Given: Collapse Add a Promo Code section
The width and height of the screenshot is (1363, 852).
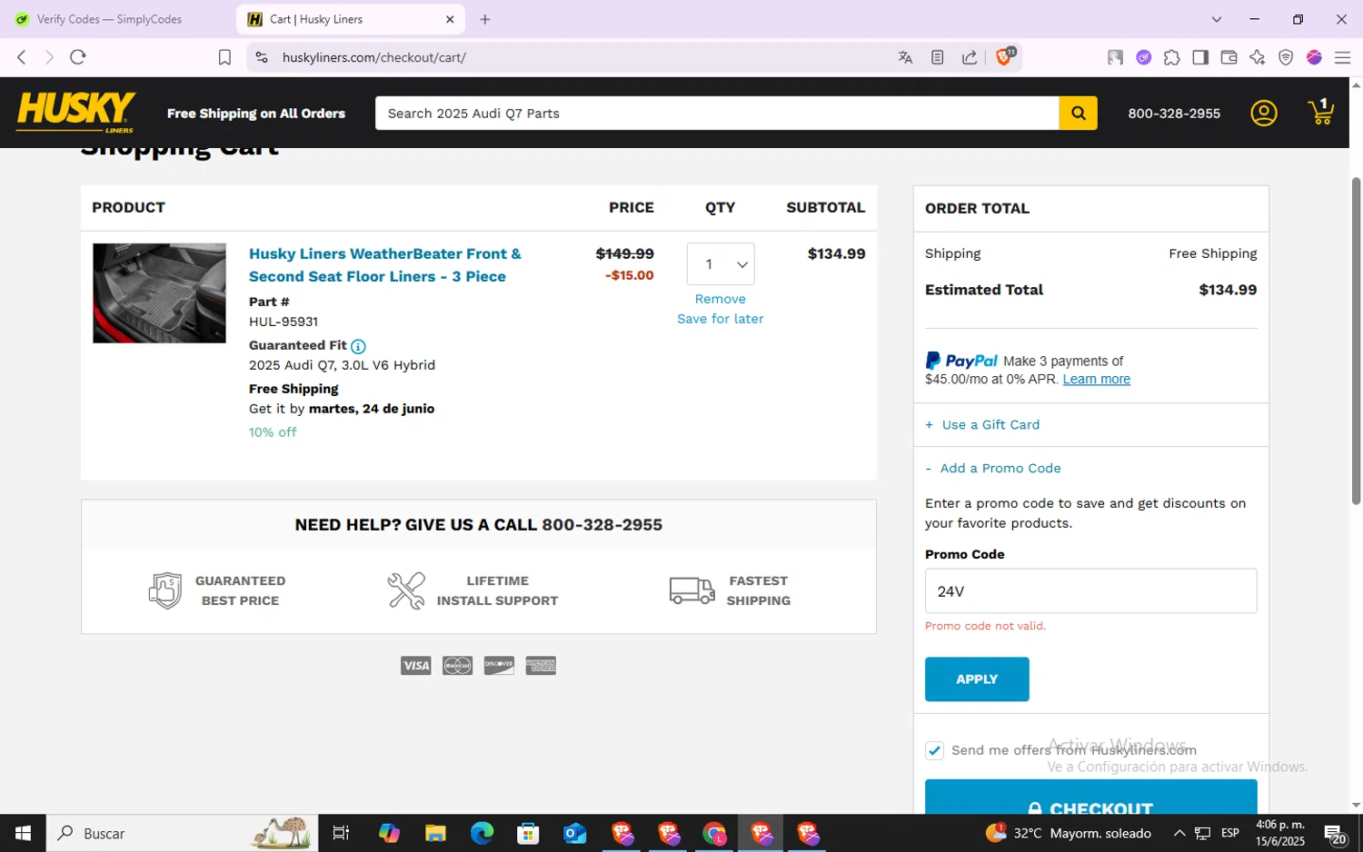Looking at the screenshot, I should point(993,468).
